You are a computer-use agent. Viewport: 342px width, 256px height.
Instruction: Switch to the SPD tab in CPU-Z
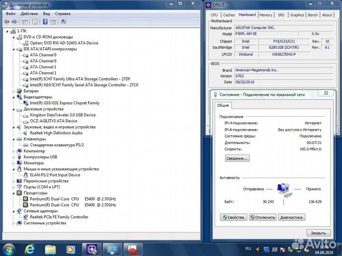tap(281, 15)
